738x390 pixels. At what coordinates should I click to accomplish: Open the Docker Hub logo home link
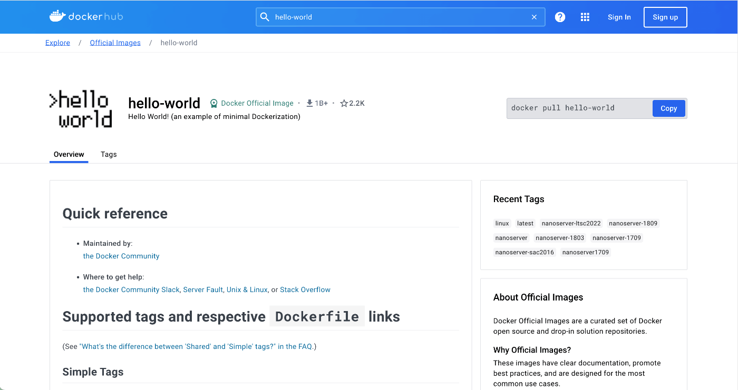86,17
